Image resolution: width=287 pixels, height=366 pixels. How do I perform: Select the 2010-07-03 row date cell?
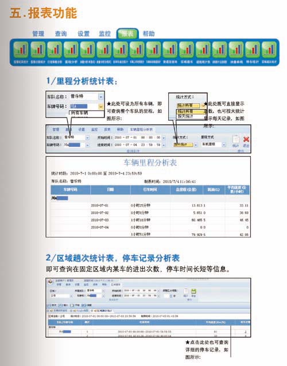point(100,220)
